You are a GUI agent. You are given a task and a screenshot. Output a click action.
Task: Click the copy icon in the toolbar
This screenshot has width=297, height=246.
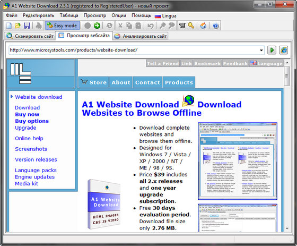[x=129, y=26]
